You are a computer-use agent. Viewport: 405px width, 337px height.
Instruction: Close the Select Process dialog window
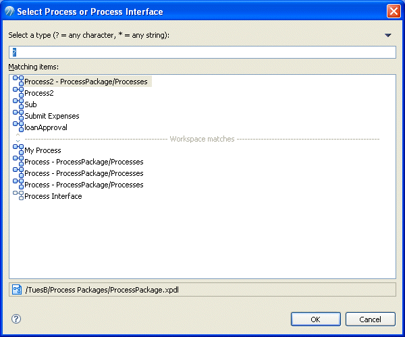click(x=393, y=11)
